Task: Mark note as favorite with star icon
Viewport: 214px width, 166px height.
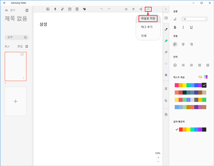Action: pos(126,9)
